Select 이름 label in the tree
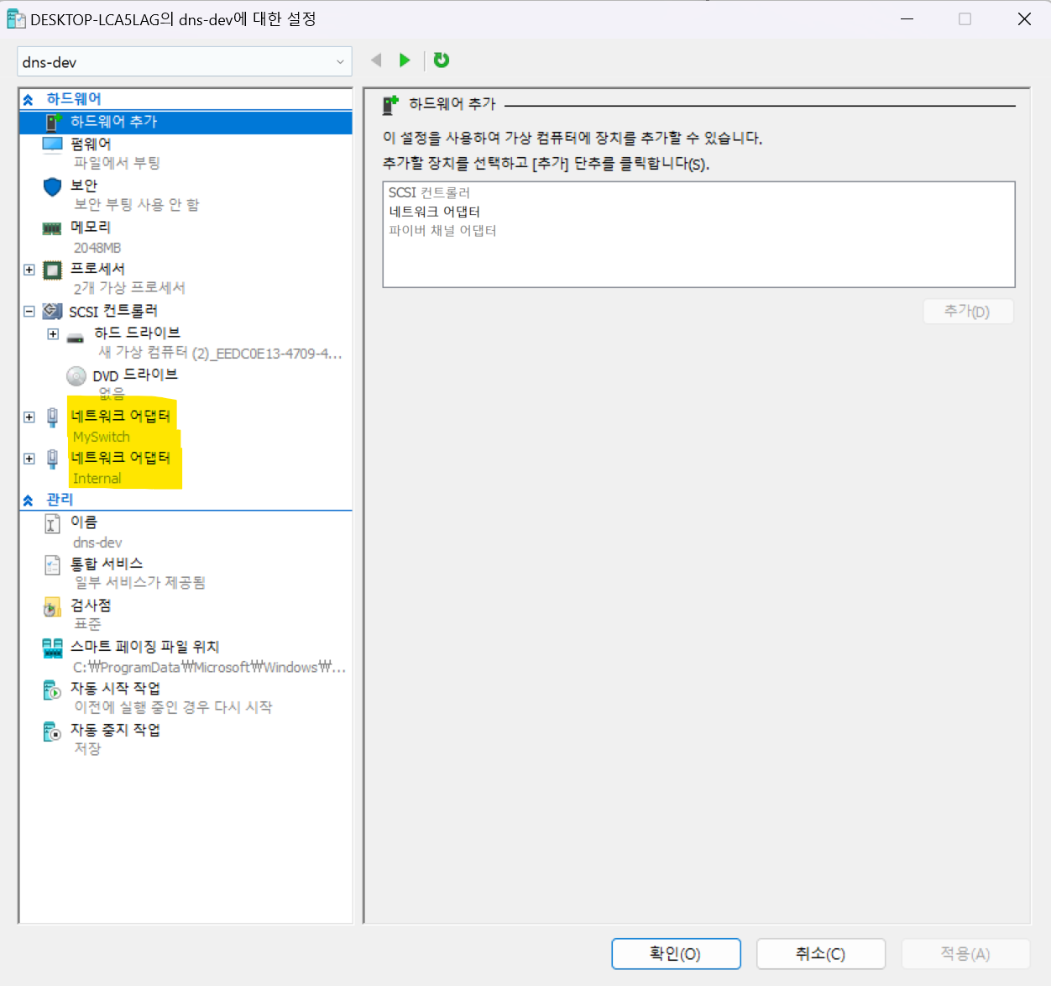The height and width of the screenshot is (986, 1051). click(x=84, y=522)
